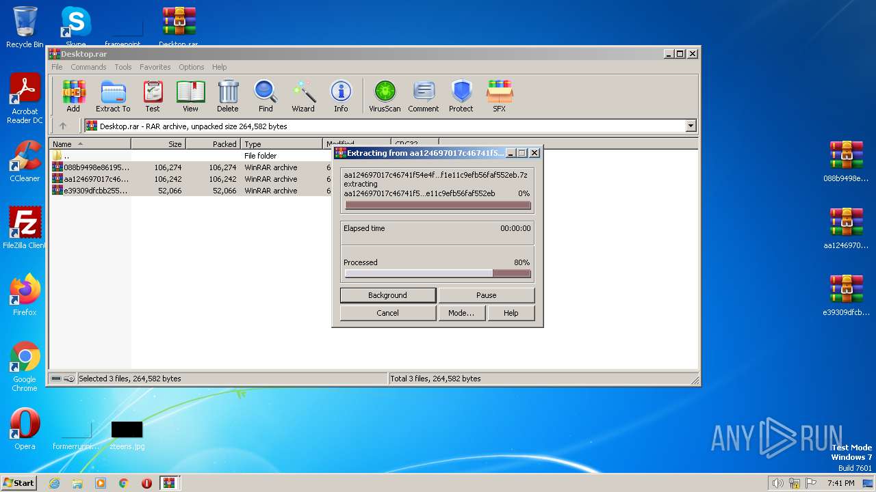Open Opera desktop shortcut
The width and height of the screenshot is (876, 492).
tap(25, 429)
